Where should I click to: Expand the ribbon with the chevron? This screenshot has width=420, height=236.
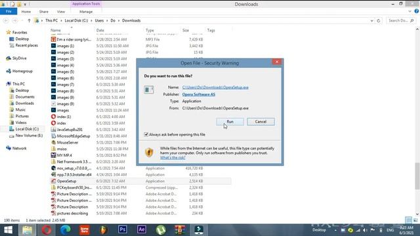click(x=409, y=12)
